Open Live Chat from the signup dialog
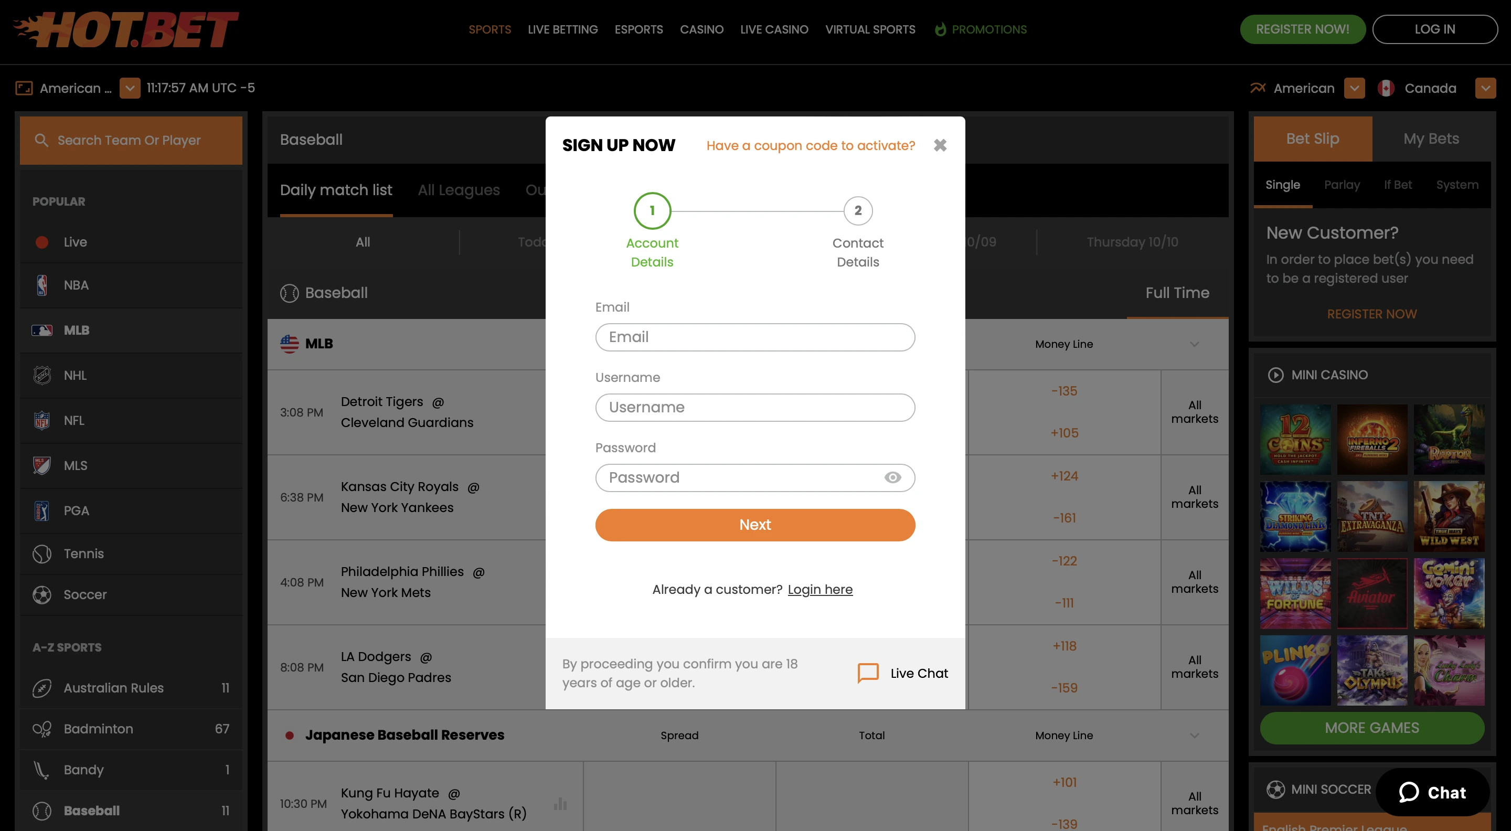The width and height of the screenshot is (1511, 831). [x=903, y=673]
